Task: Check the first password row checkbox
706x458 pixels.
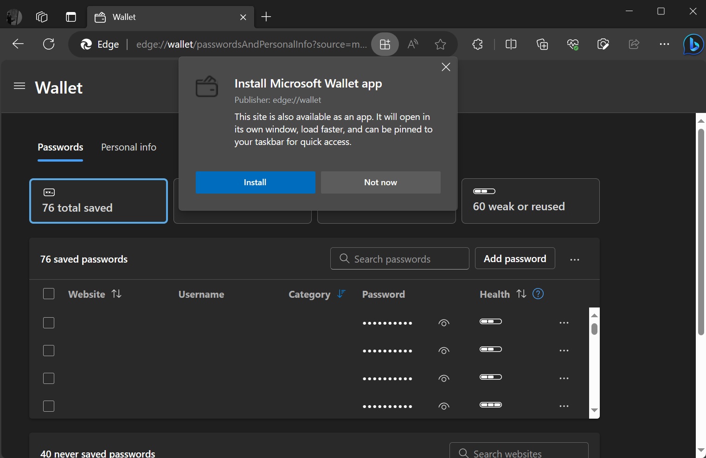Action: [49, 323]
